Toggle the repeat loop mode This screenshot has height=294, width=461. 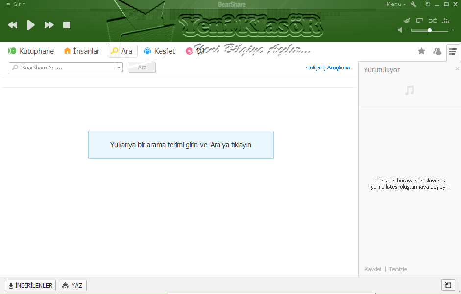tap(420, 21)
